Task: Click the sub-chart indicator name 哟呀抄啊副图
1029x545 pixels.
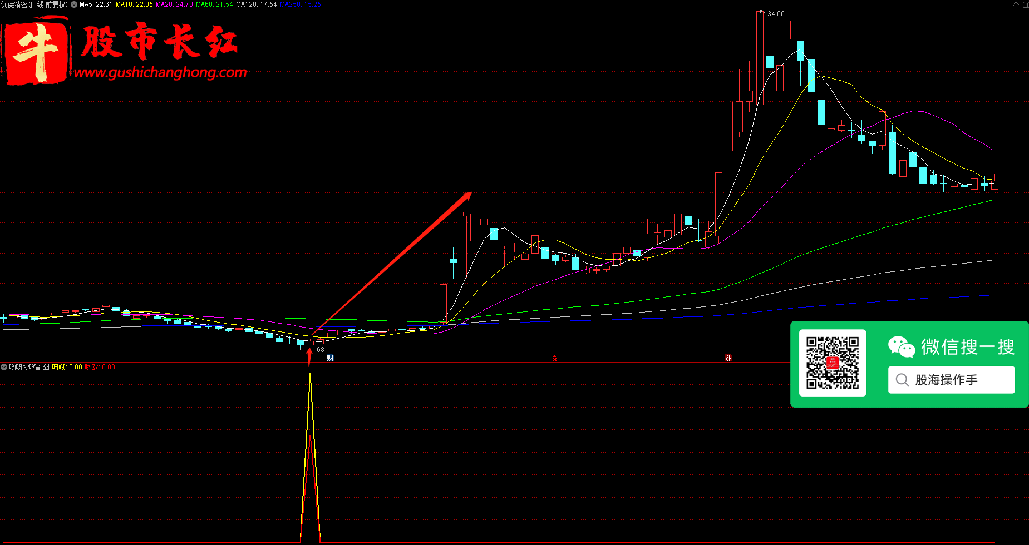Action: 29,367
